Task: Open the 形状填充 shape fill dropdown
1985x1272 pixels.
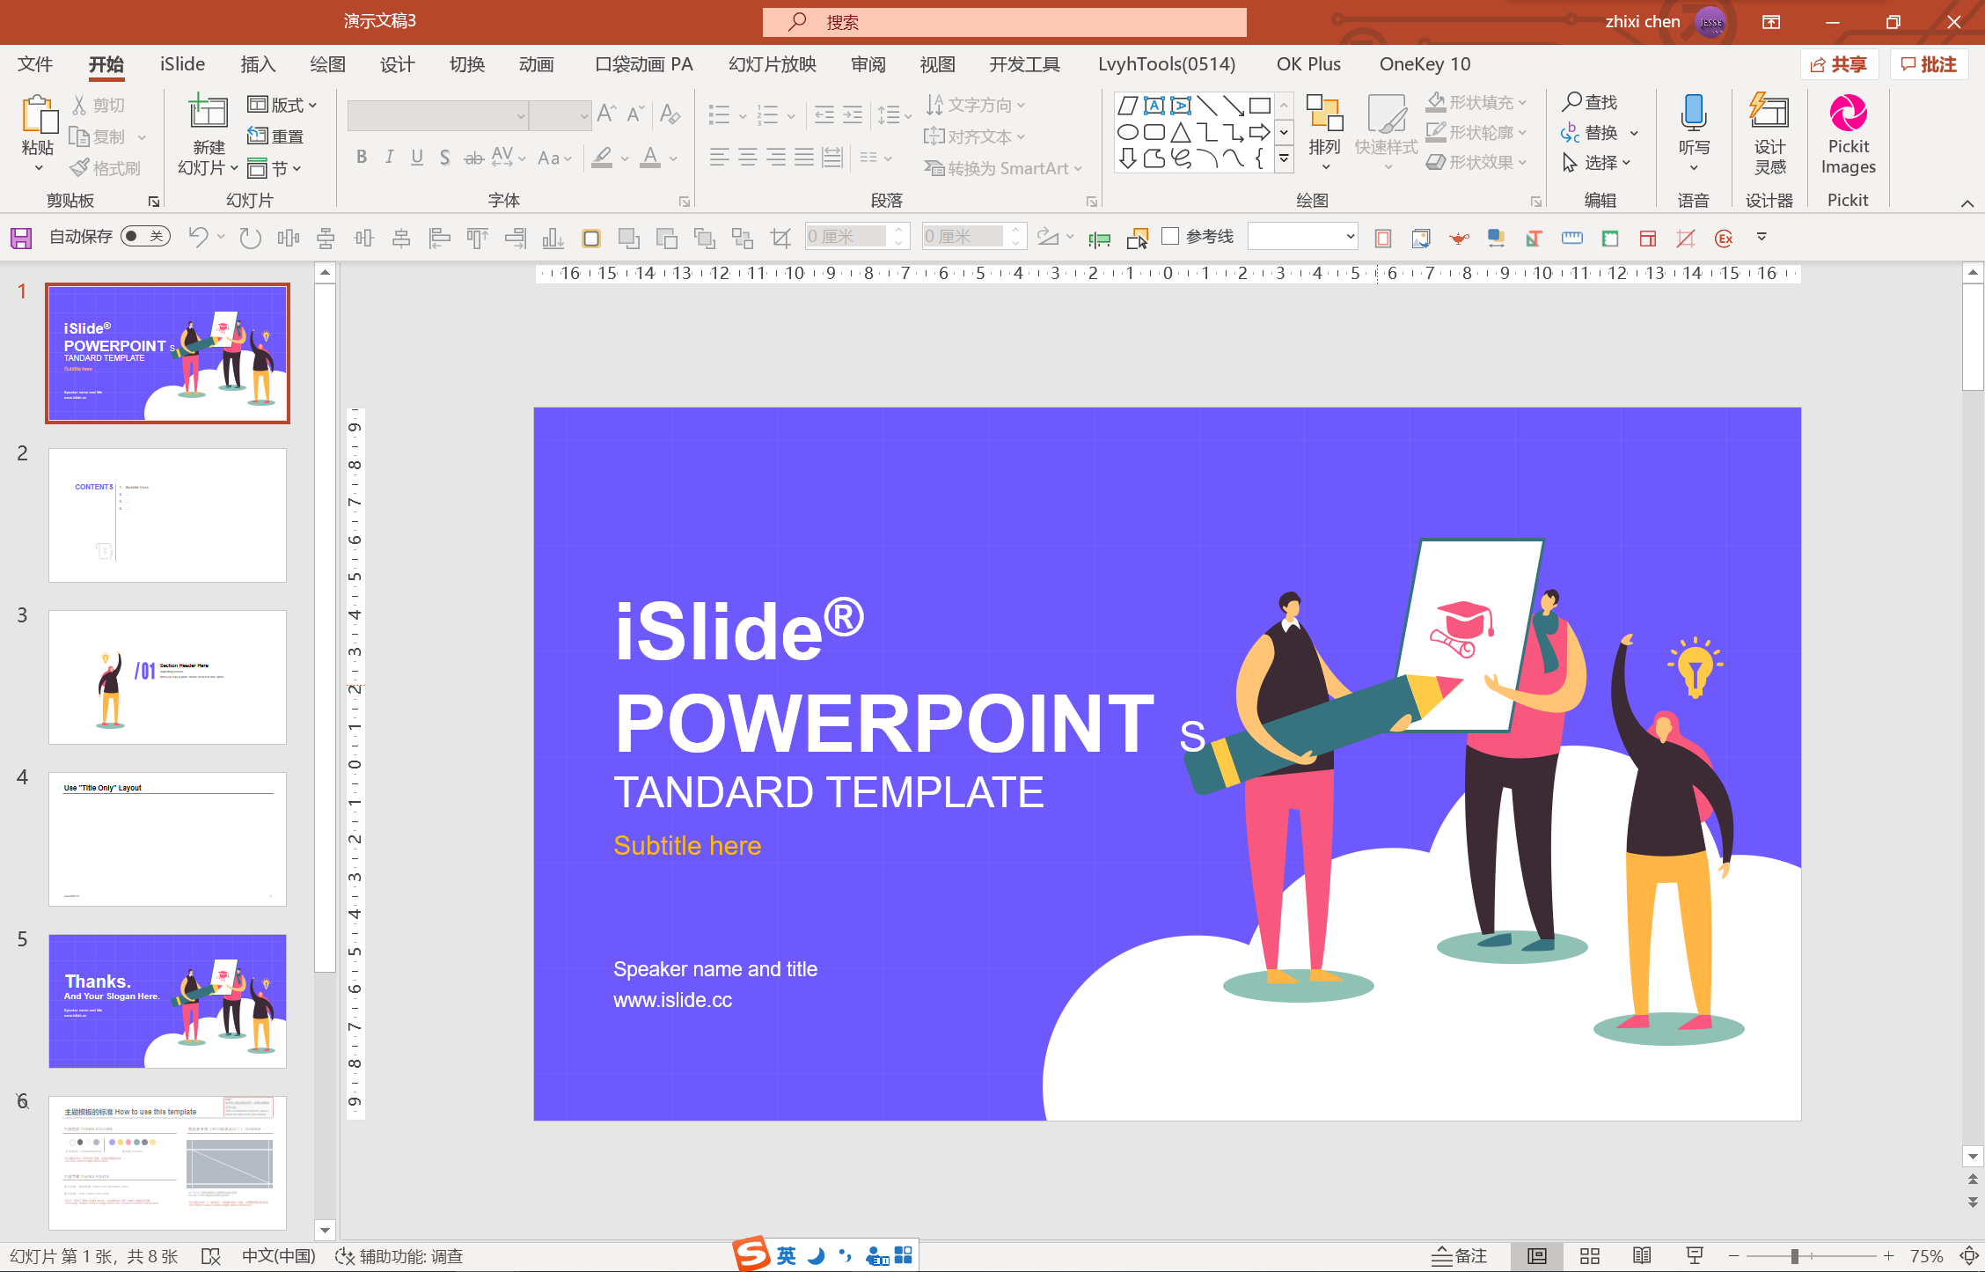Action: click(x=1476, y=102)
